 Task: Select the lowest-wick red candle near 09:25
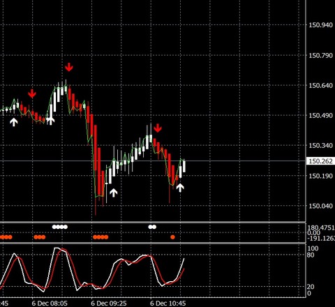[x=96, y=170]
